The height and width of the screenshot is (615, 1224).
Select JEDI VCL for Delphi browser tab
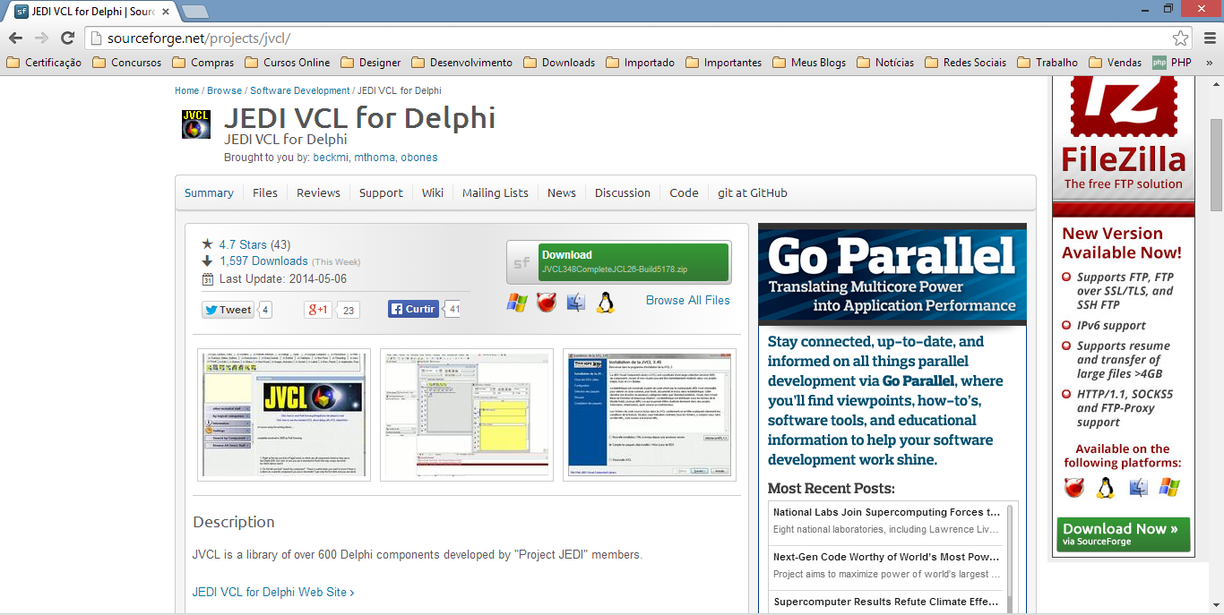tap(93, 12)
